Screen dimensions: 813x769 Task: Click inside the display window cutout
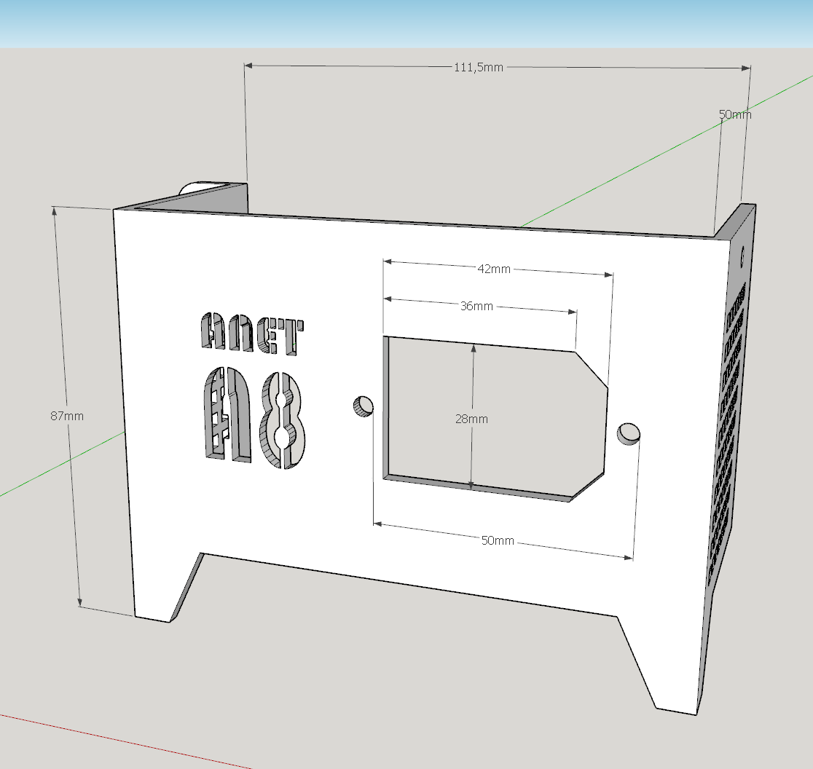(495, 419)
